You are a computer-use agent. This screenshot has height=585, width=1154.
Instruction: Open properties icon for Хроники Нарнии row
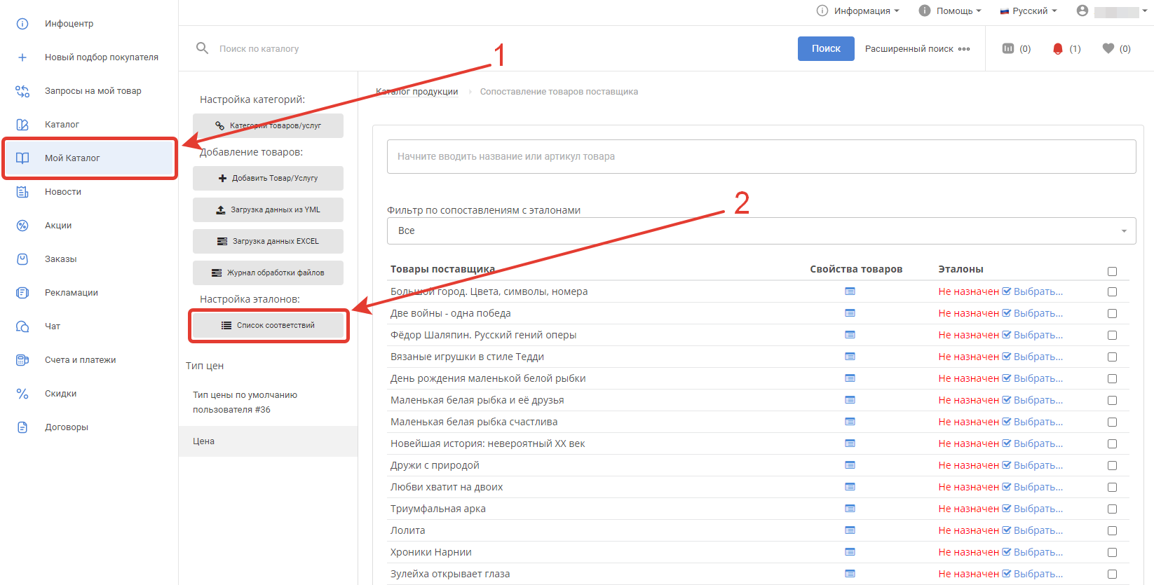(x=850, y=552)
